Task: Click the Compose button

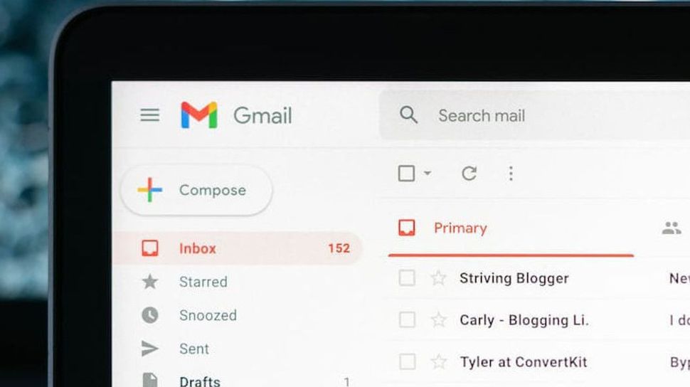Action: [197, 191]
